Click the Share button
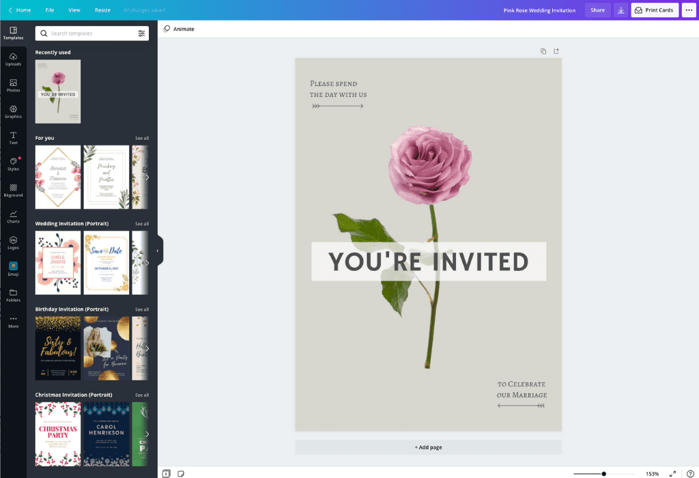The image size is (699, 478). [x=597, y=10]
